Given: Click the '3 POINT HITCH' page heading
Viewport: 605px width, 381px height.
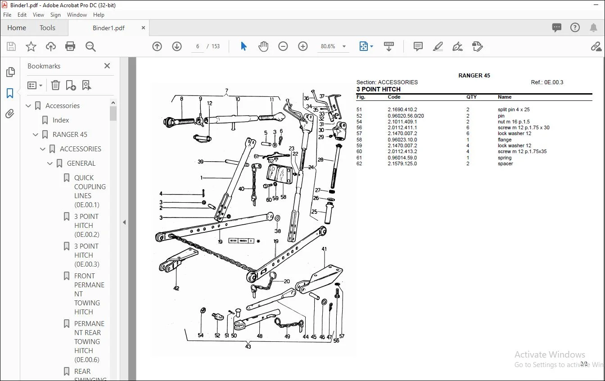Looking at the screenshot, I should click(379, 89).
